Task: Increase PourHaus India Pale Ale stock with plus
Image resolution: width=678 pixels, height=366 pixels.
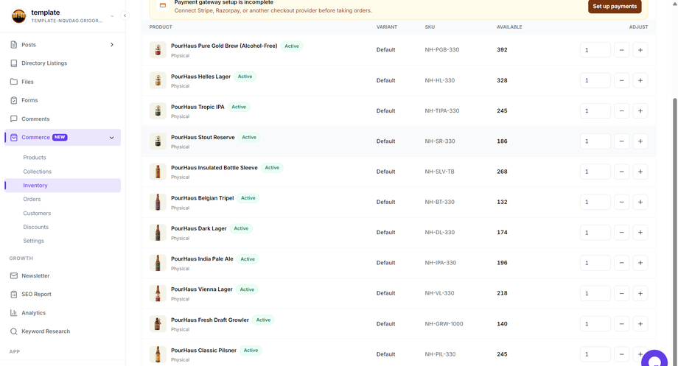Action: tap(640, 263)
